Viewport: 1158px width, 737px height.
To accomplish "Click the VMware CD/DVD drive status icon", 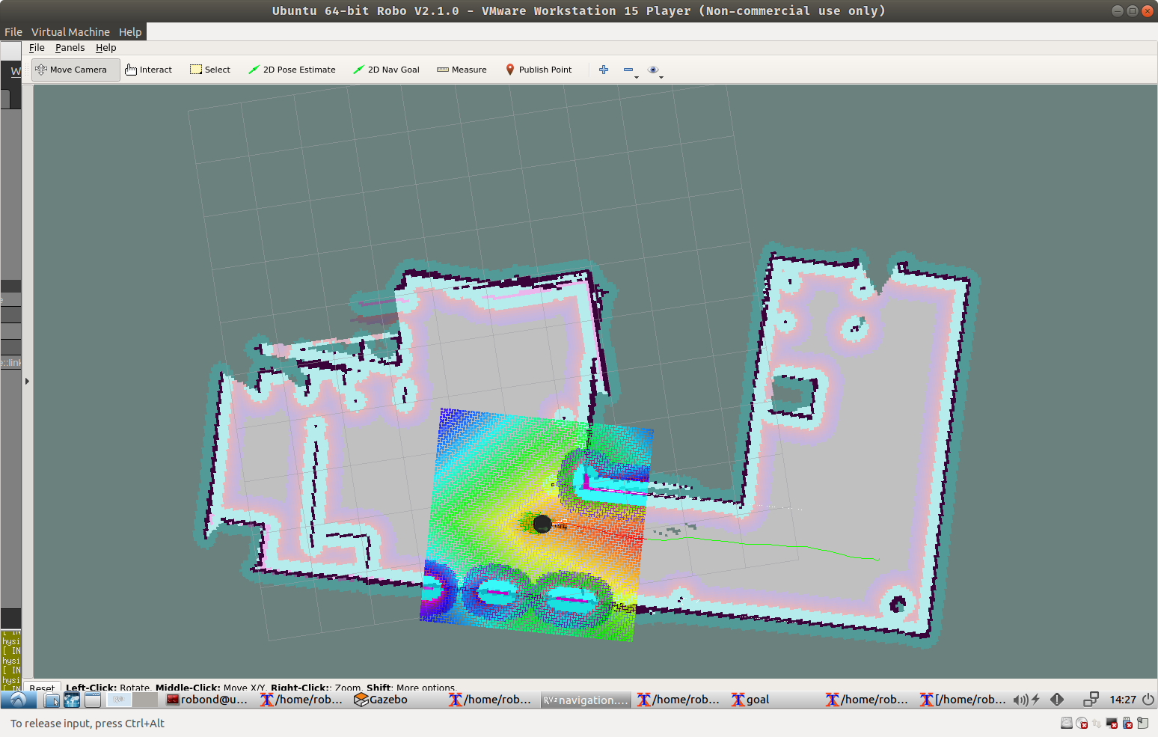I will point(1082,723).
